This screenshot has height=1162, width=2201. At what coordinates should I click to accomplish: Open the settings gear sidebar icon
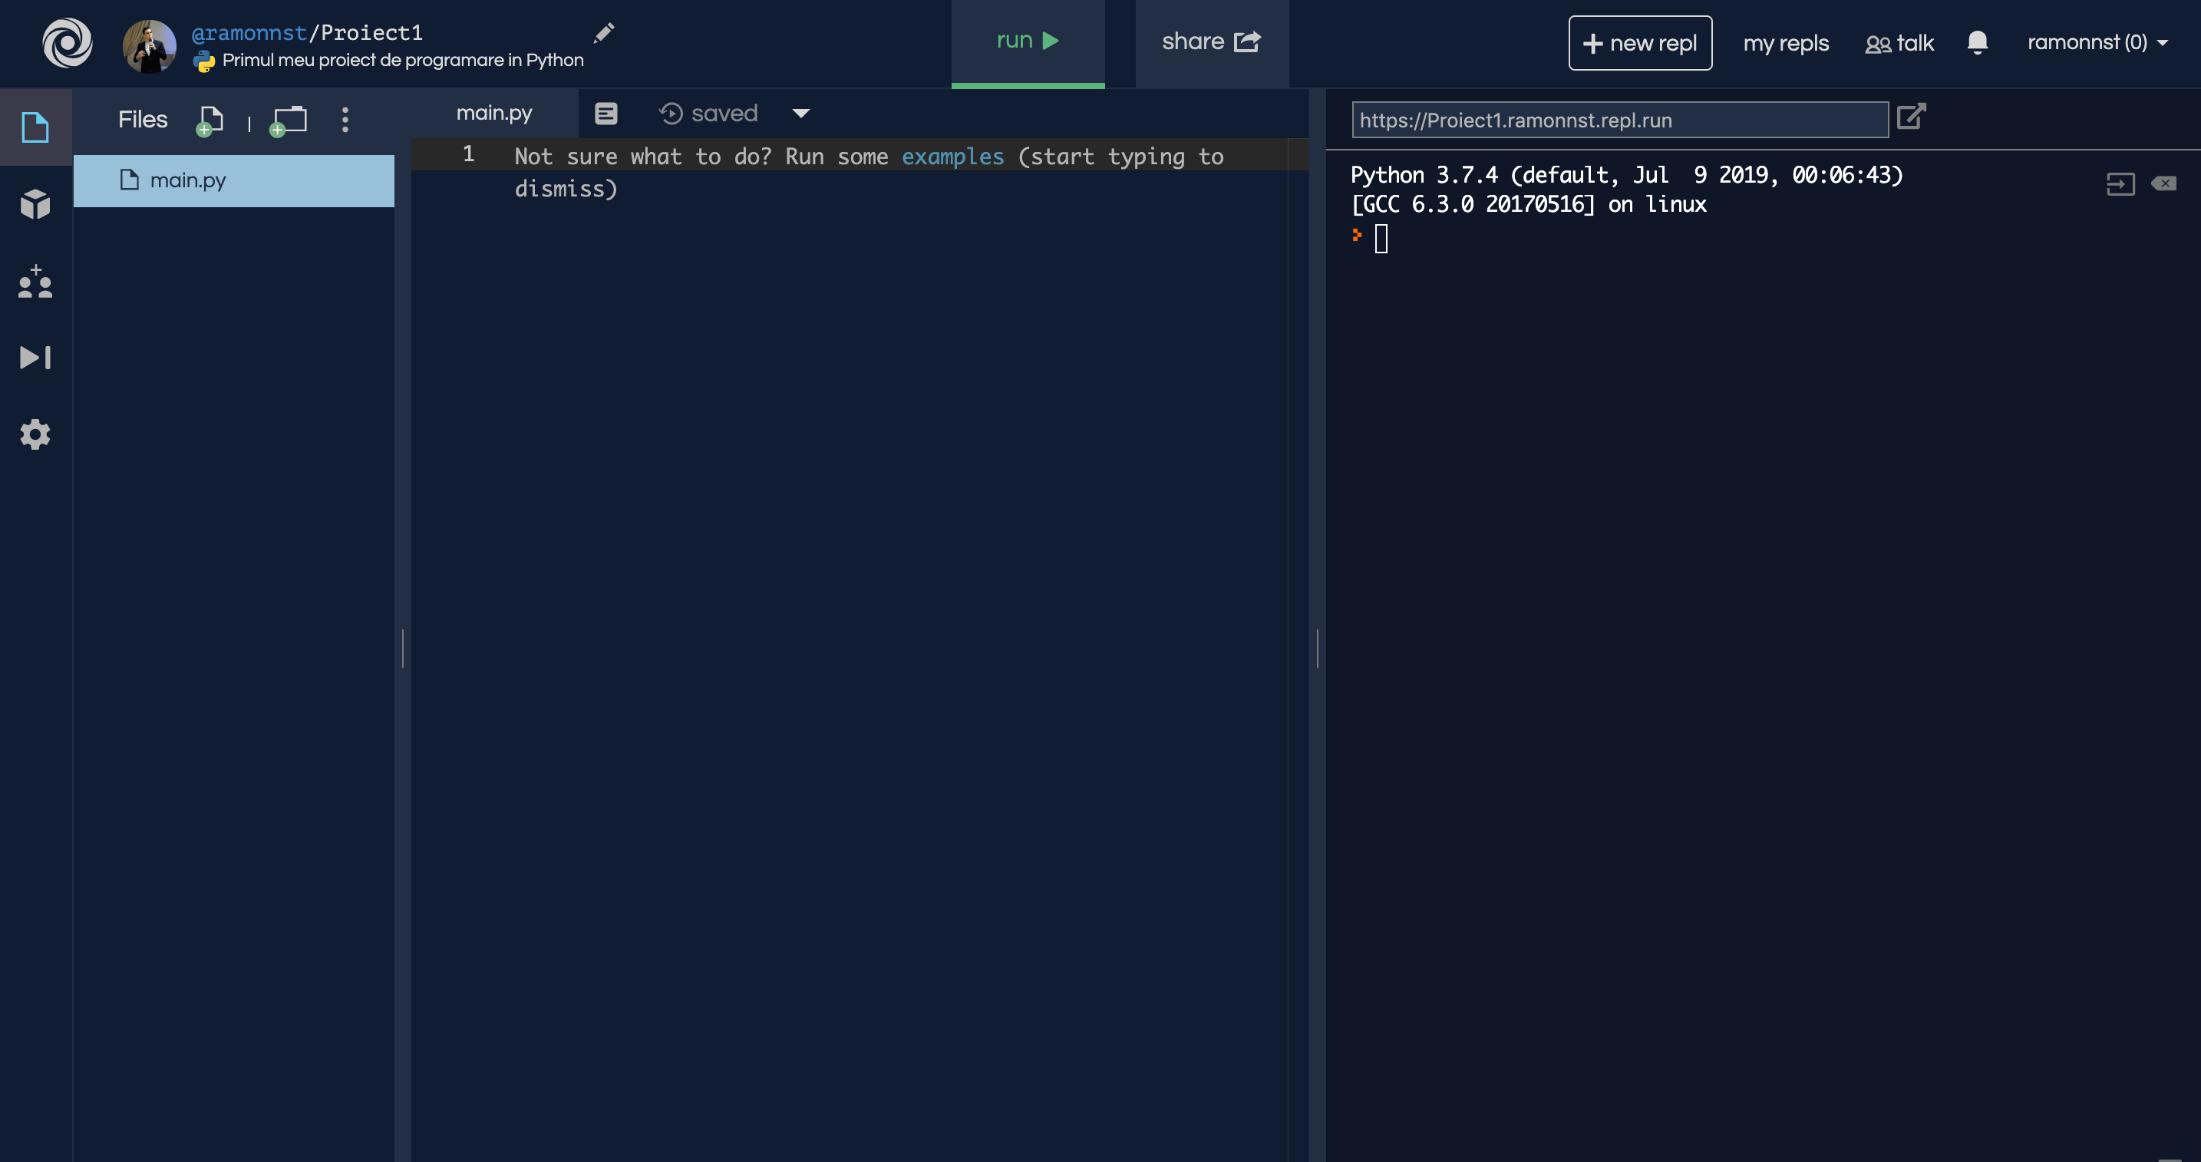coord(35,434)
